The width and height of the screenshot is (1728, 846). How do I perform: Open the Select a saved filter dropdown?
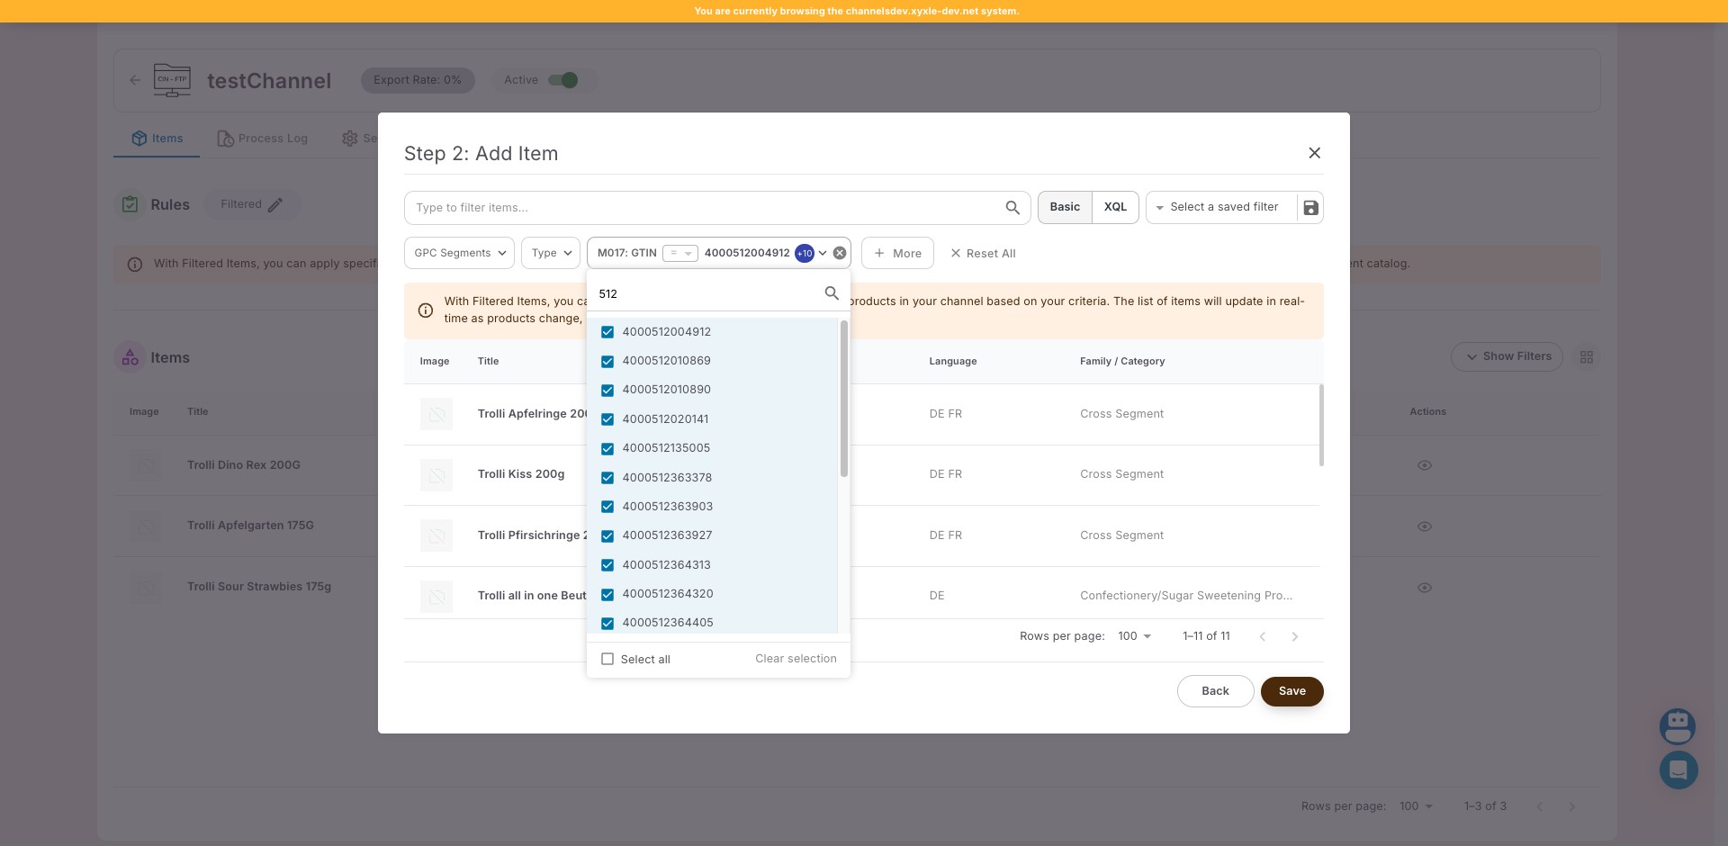(1222, 207)
